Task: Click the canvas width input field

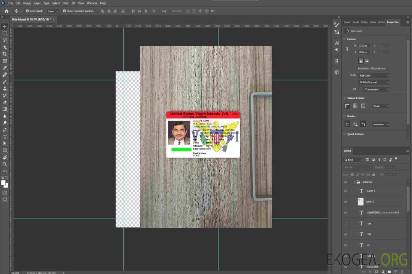Action: coord(364,46)
